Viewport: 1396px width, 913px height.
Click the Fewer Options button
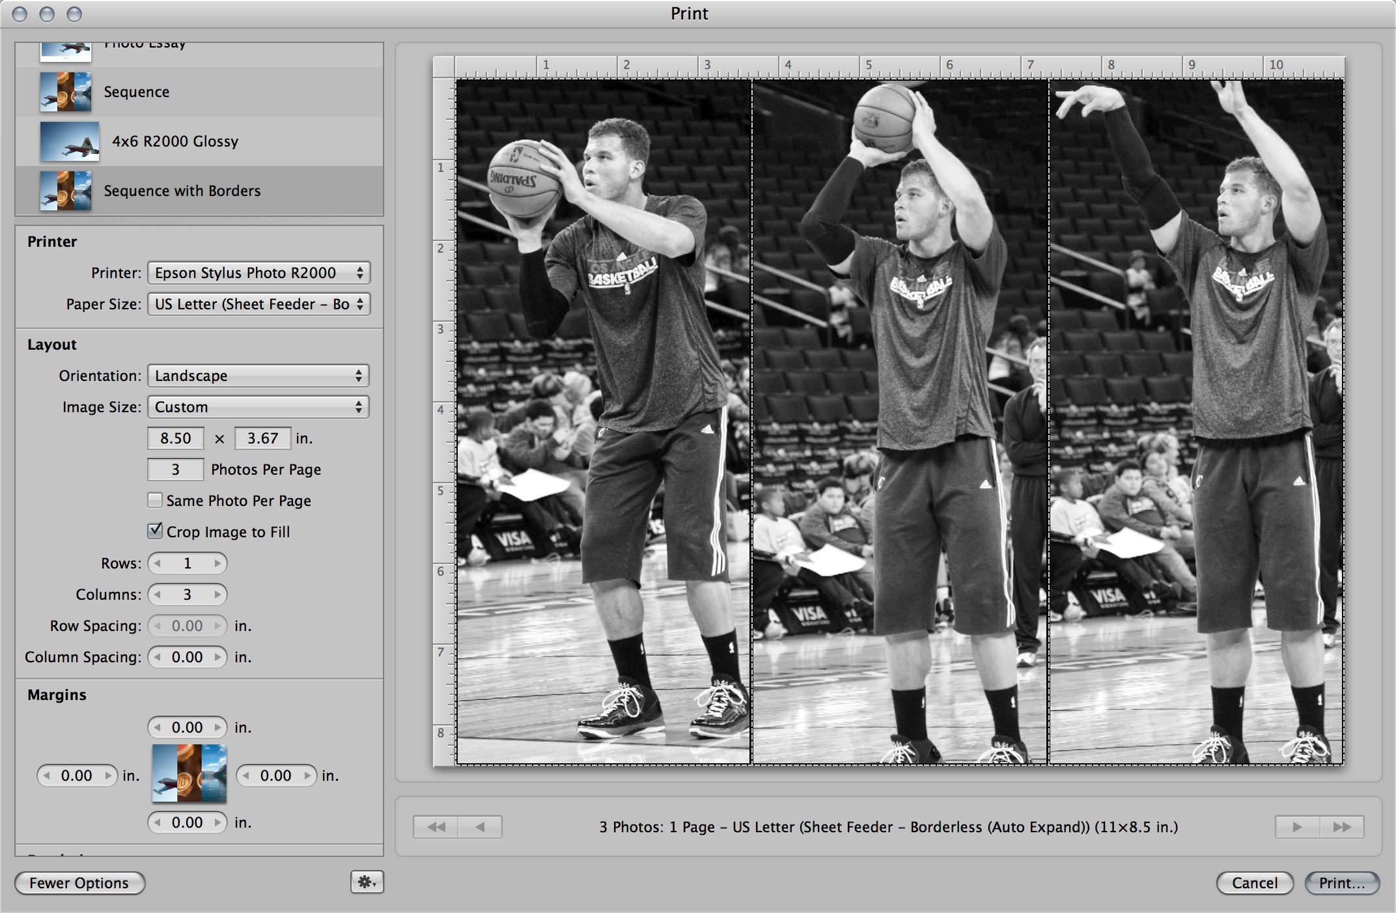[79, 883]
